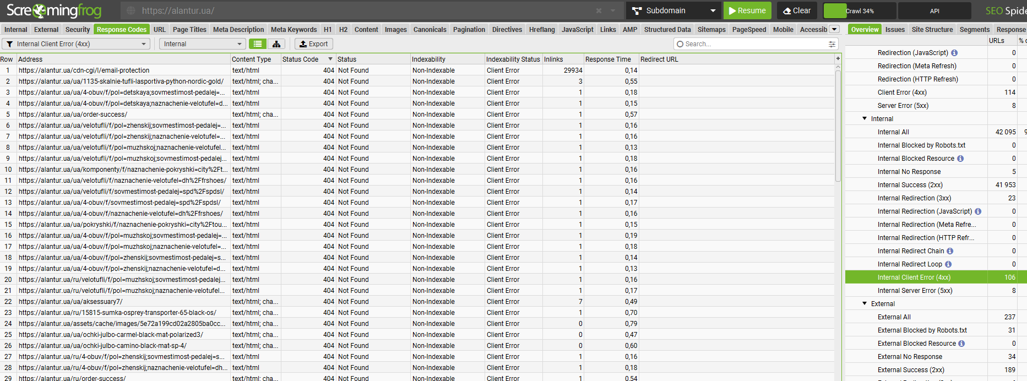
Task: Click the globe icon in the URL bar
Action: click(x=131, y=10)
